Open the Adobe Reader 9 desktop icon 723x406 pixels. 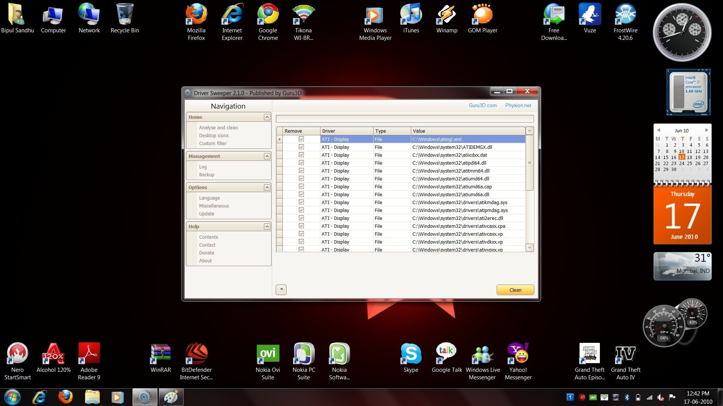(x=89, y=361)
